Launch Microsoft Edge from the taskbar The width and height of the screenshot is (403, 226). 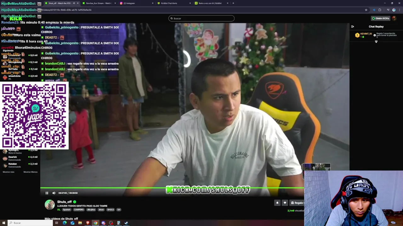click(65, 223)
